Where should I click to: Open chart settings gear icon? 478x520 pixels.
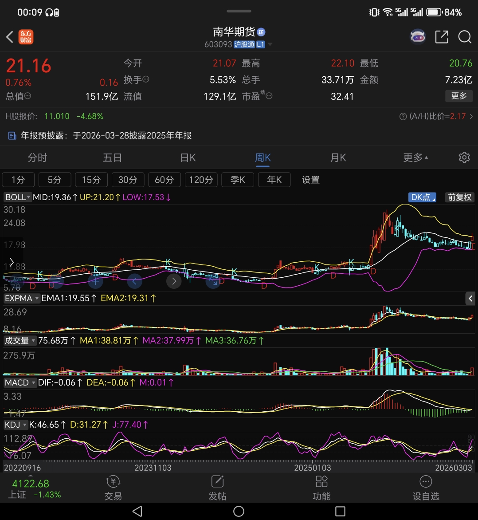pyautogui.click(x=464, y=157)
